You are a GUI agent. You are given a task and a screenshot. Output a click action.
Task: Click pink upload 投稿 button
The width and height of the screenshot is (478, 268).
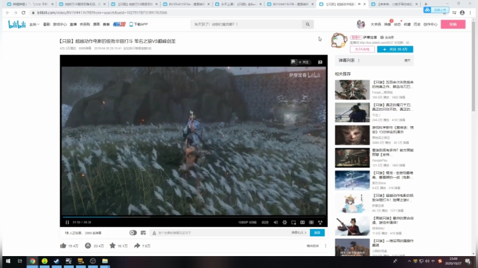(453, 24)
